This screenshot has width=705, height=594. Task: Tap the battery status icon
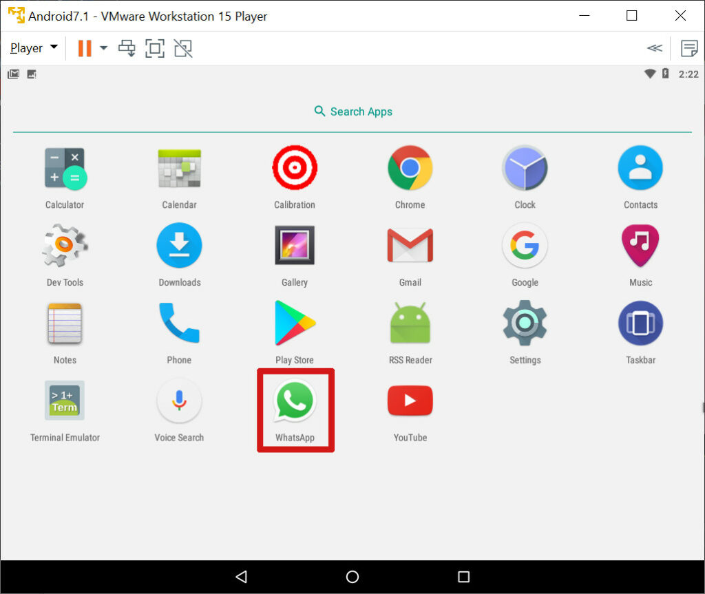[666, 73]
